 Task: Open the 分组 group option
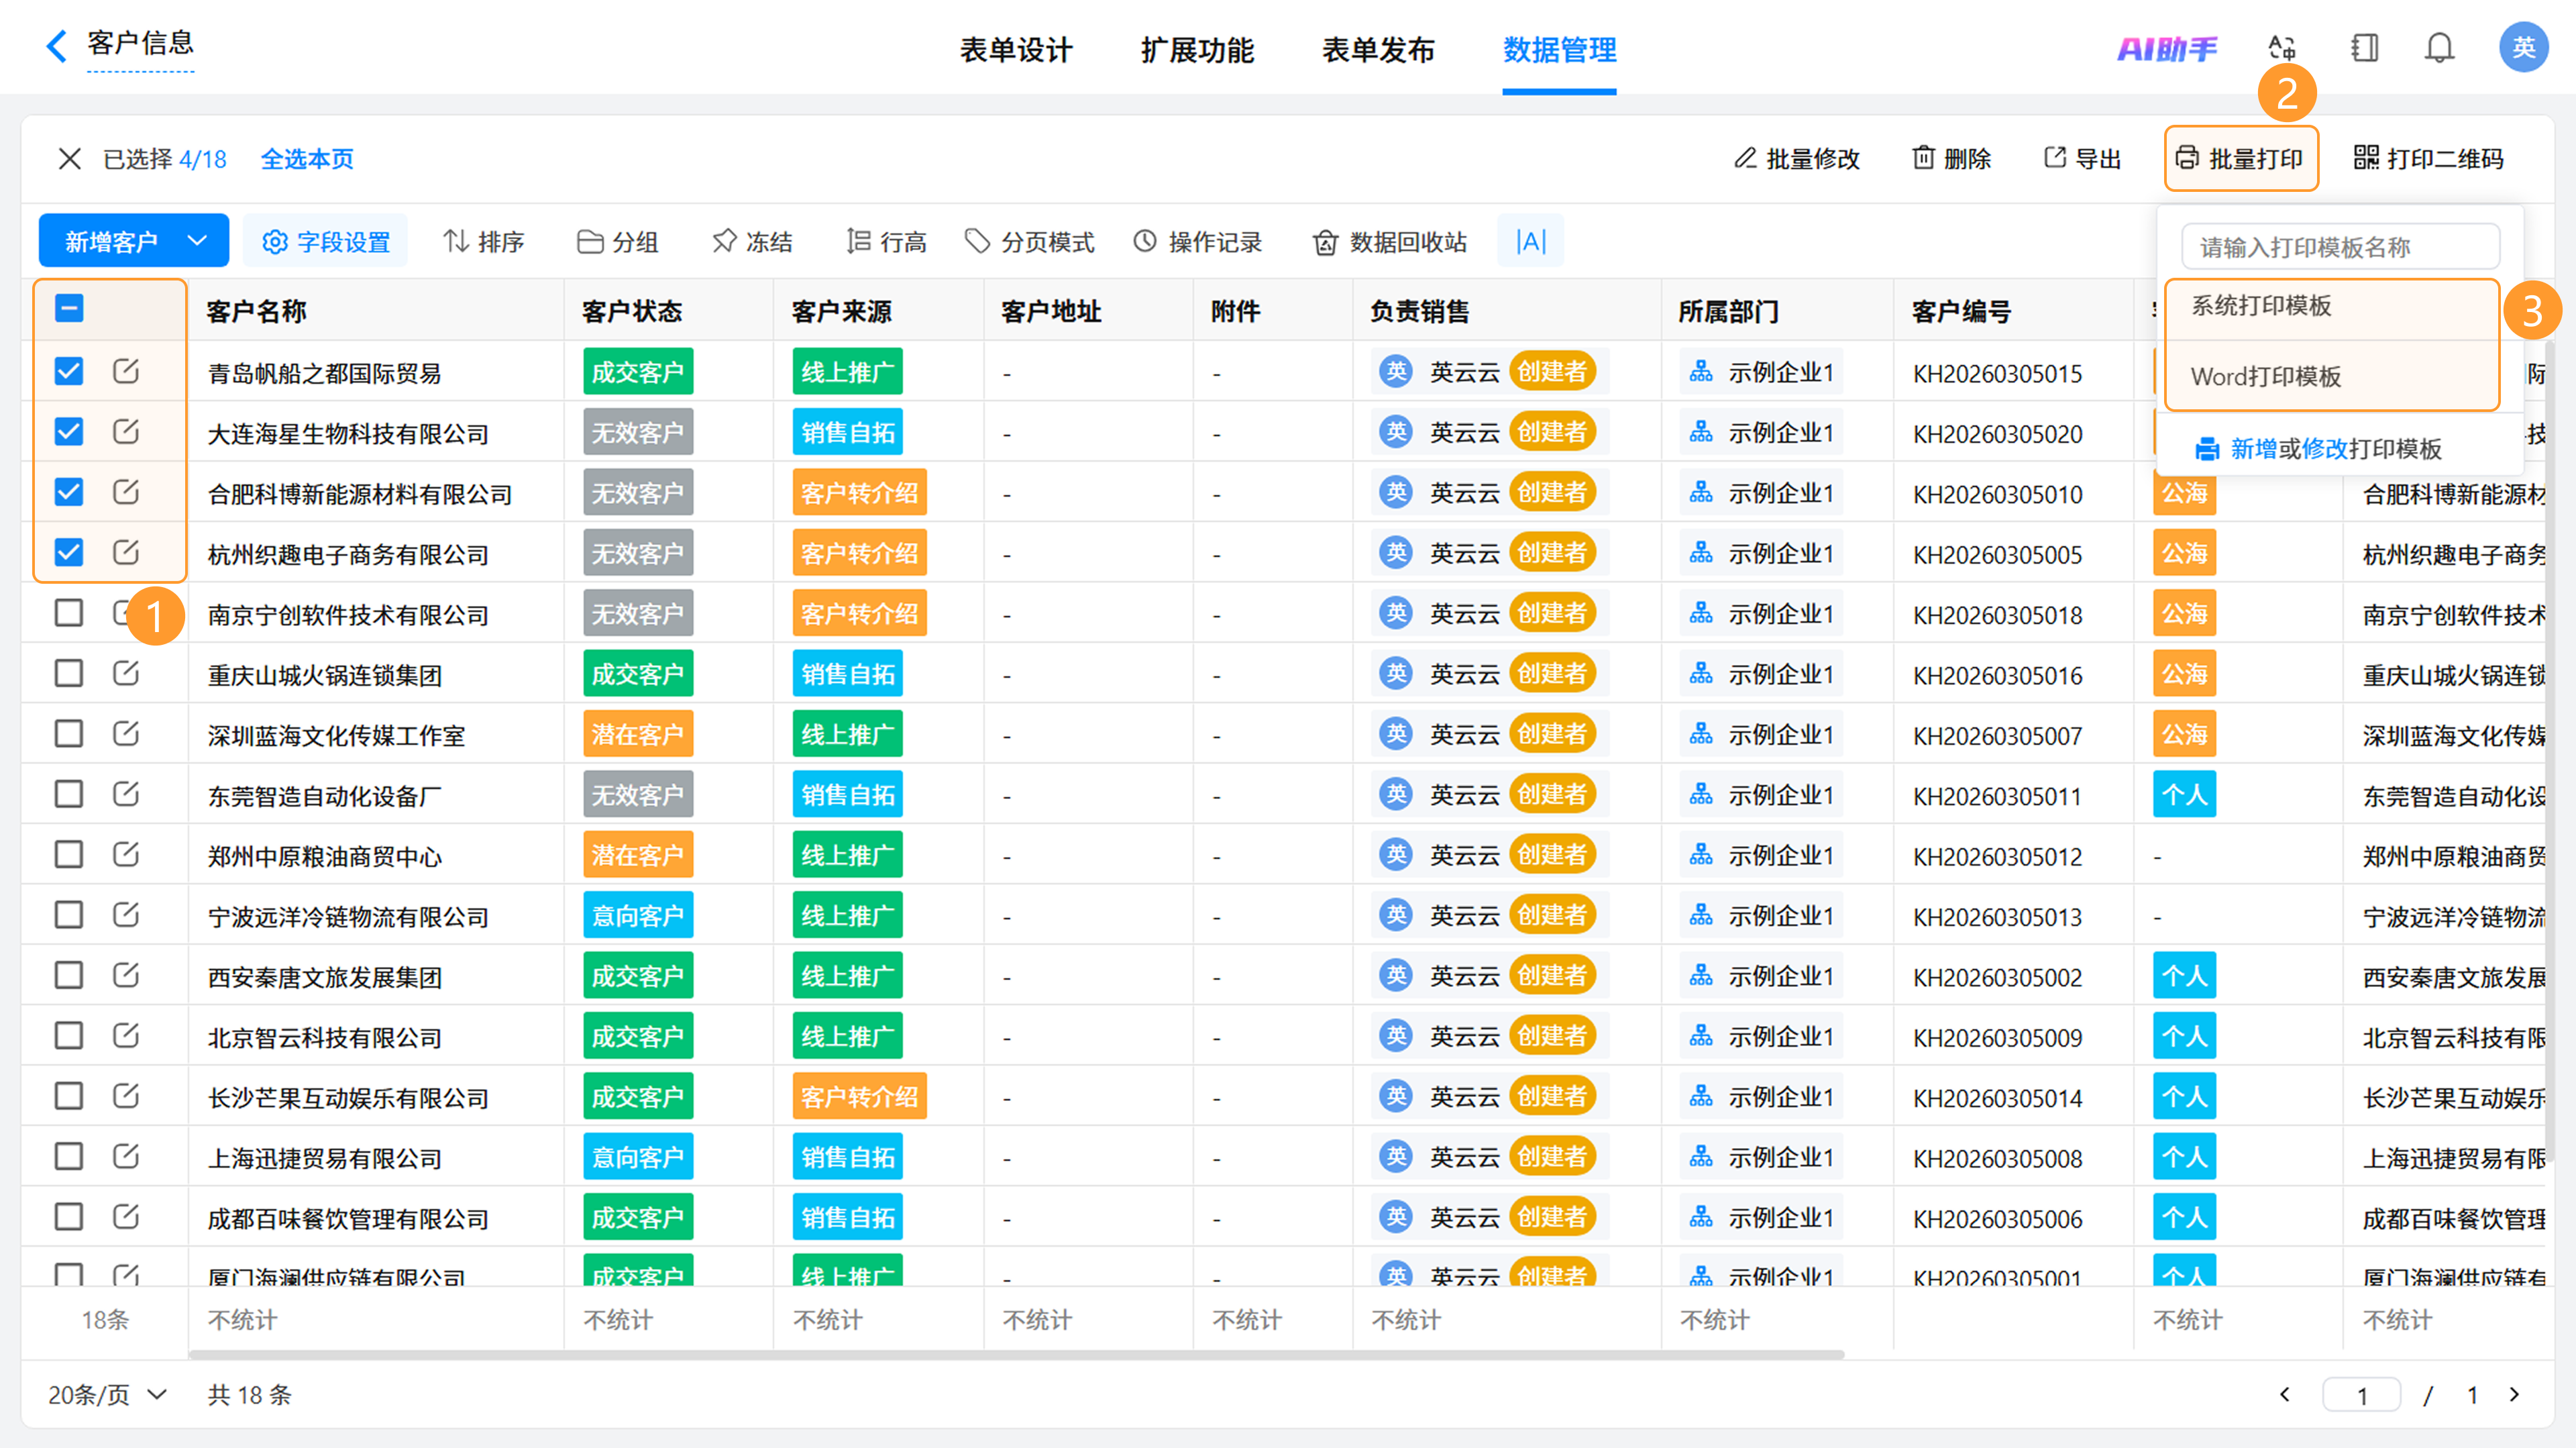pos(617,242)
